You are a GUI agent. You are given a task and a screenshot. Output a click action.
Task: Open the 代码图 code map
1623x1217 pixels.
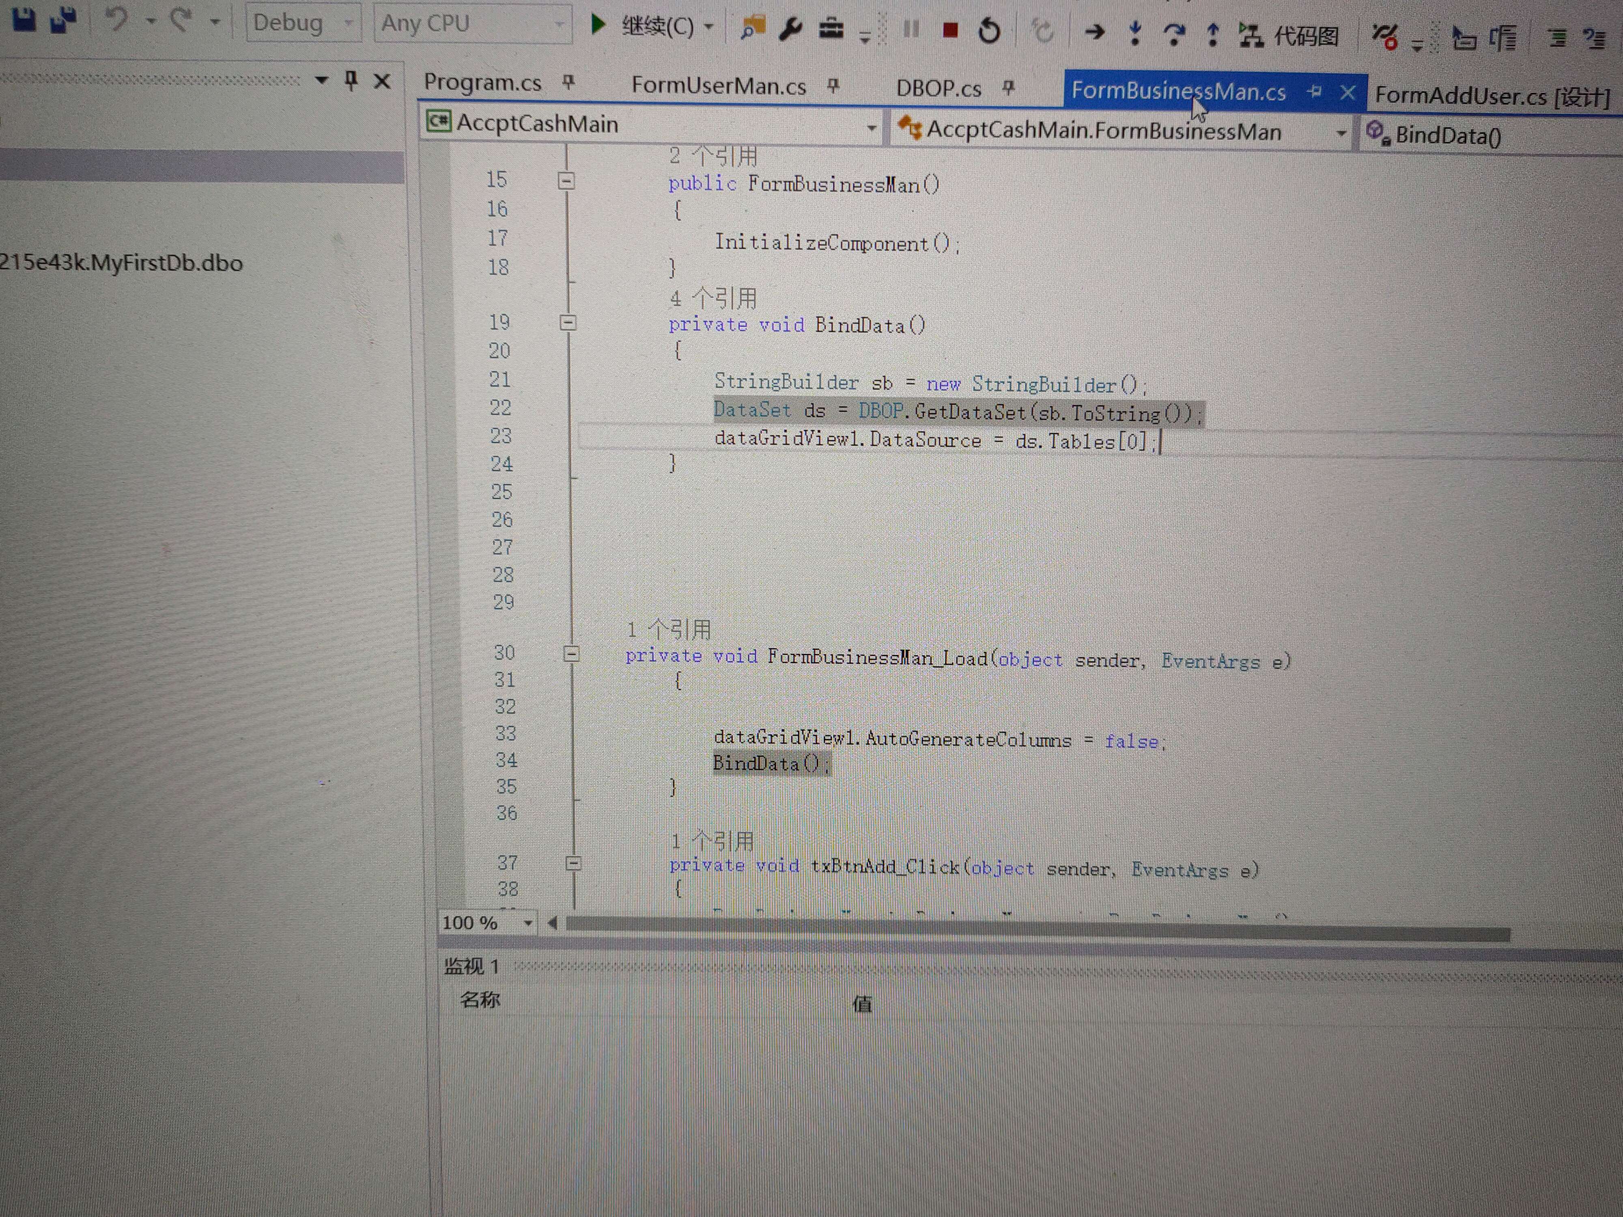pos(1289,35)
